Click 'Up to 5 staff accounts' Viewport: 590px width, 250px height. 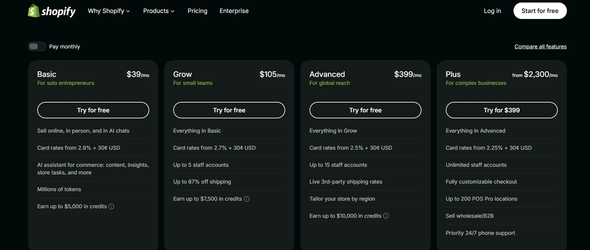click(201, 165)
